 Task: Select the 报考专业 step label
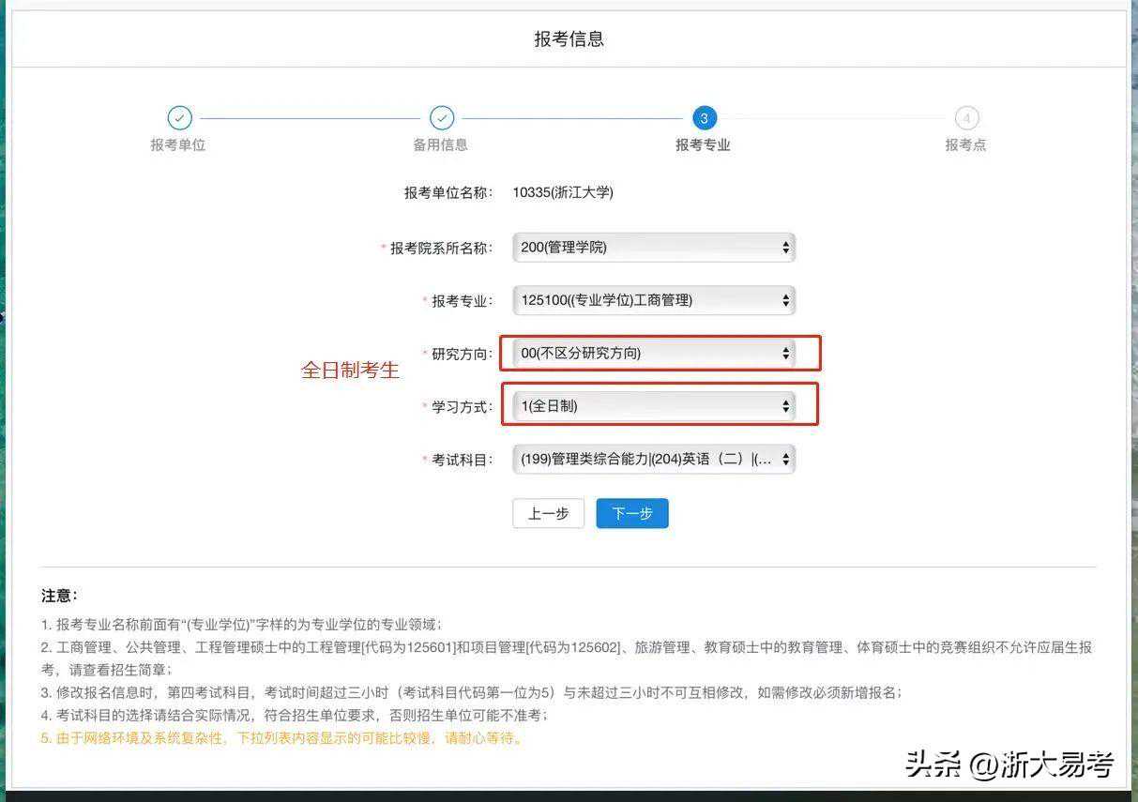click(703, 145)
